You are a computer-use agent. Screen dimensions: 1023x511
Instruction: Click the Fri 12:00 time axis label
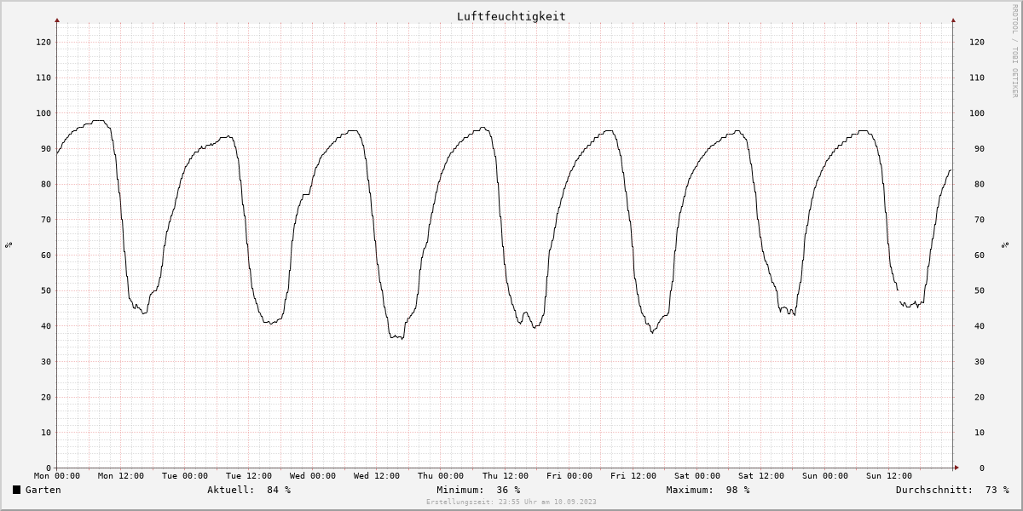point(633,476)
